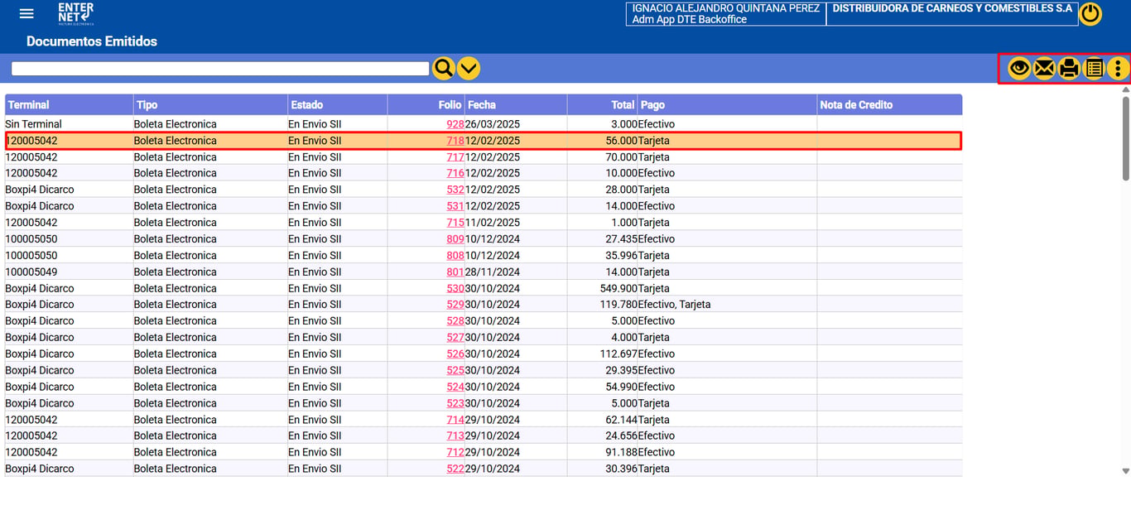1131x510 pixels.
Task: Sort by the Fecha column header
Action: click(x=516, y=104)
